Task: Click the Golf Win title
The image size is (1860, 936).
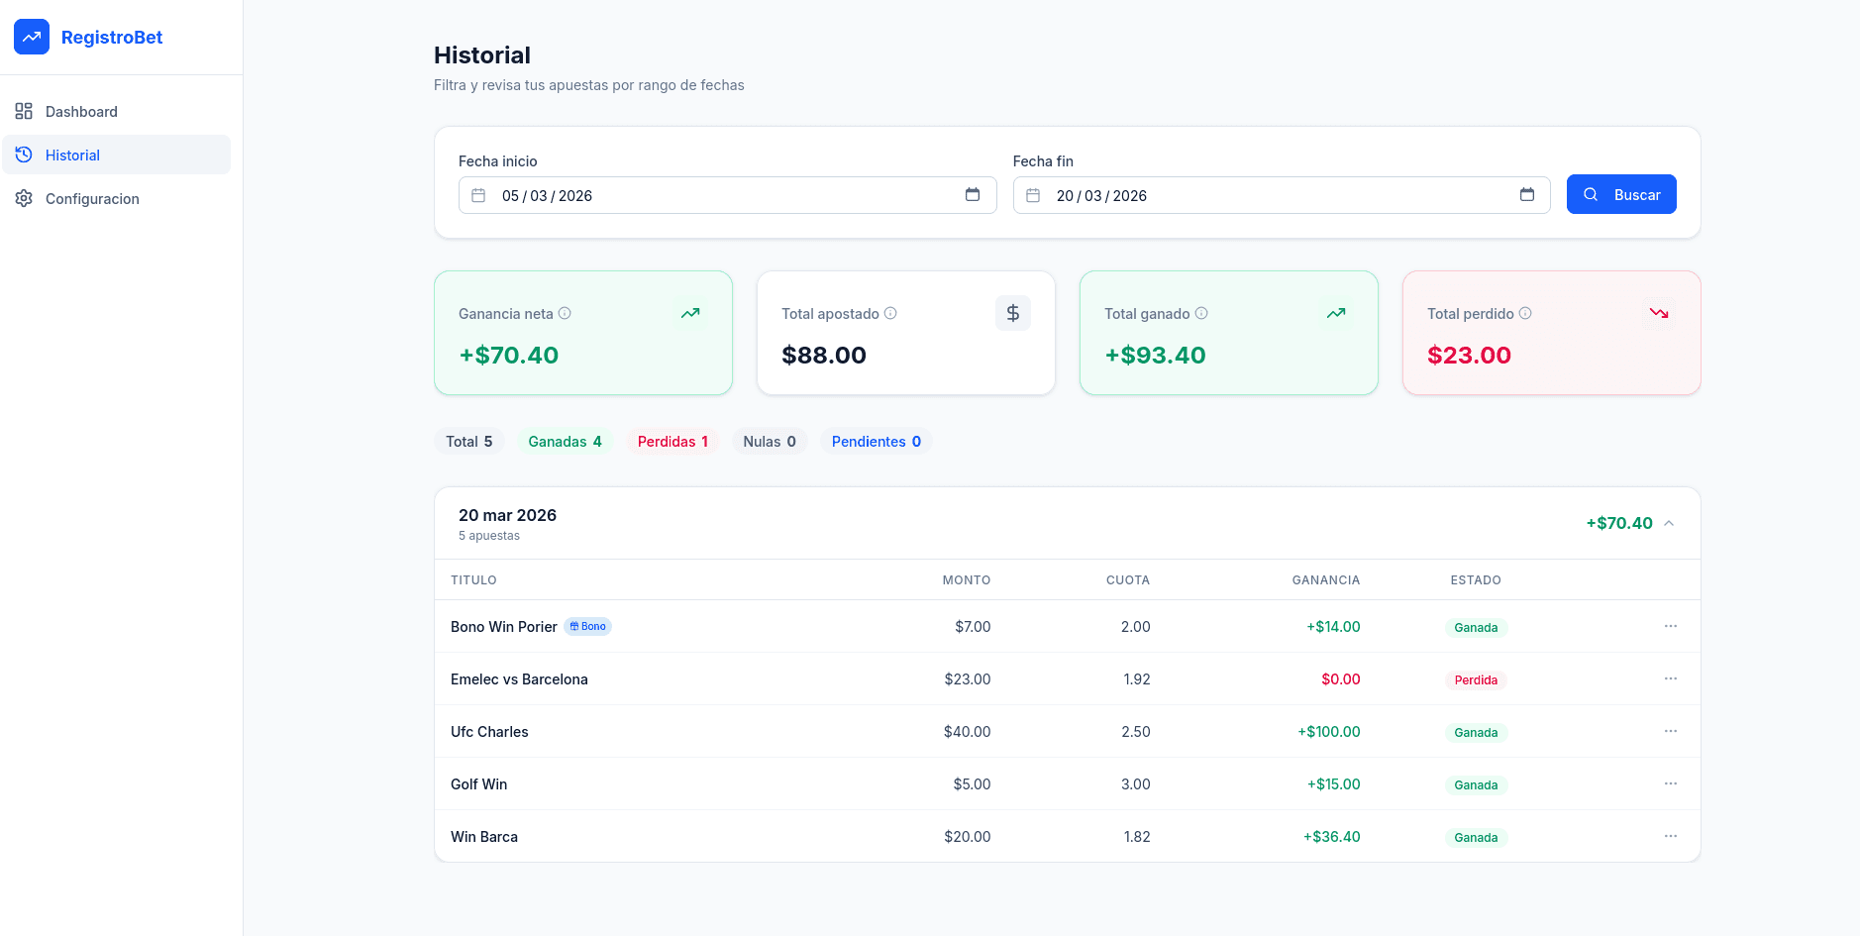Action: click(478, 784)
